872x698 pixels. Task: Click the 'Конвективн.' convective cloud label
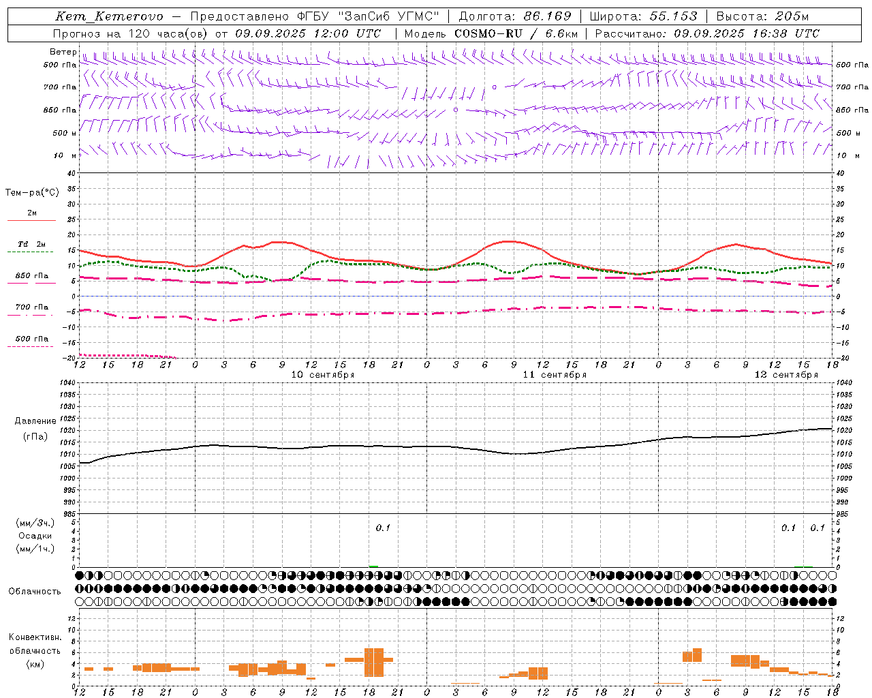[35, 637]
